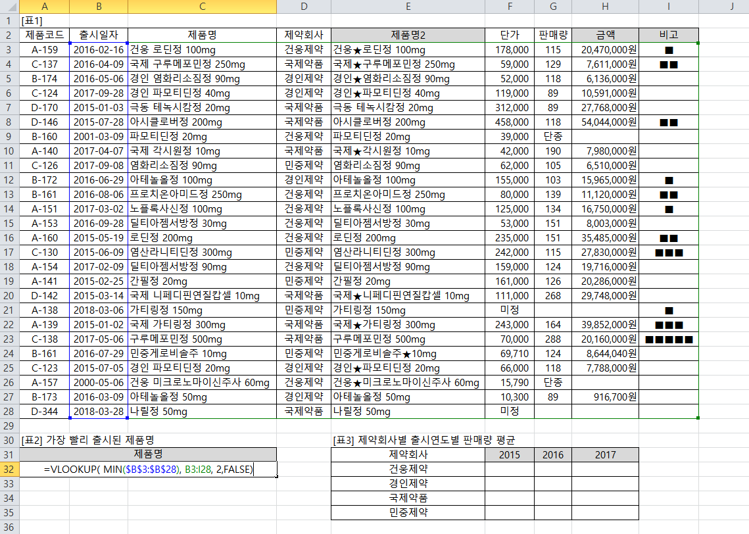The width and height of the screenshot is (749, 534).
Task: Select column E by its header
Action: 408,7
